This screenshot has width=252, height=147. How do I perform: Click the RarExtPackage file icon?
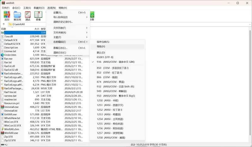coord(2,88)
